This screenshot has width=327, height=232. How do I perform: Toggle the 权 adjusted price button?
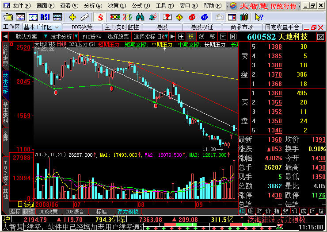point(191,37)
